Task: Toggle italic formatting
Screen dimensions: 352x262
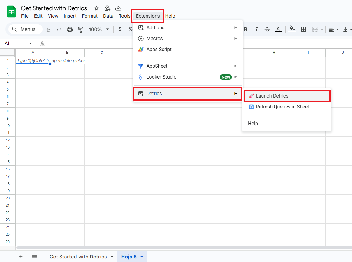Action: (256, 29)
